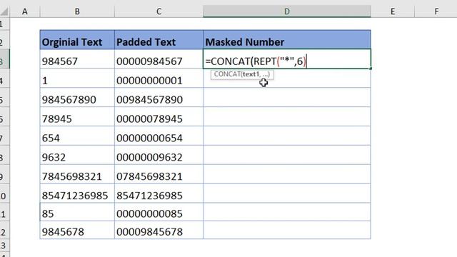Select cell containing 00009845678
The height and width of the screenshot is (257, 457).
tap(159, 230)
